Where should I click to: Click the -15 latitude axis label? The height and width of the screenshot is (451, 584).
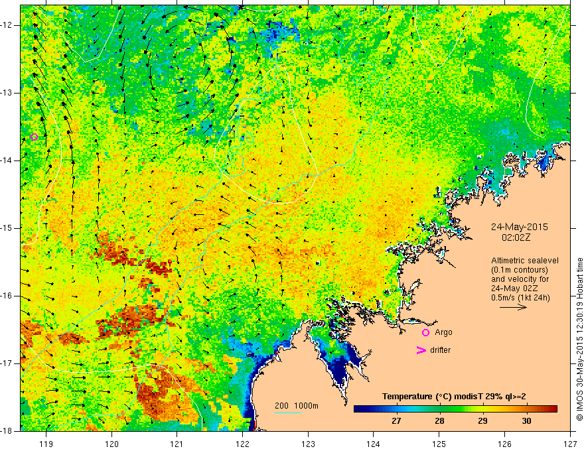point(7,228)
